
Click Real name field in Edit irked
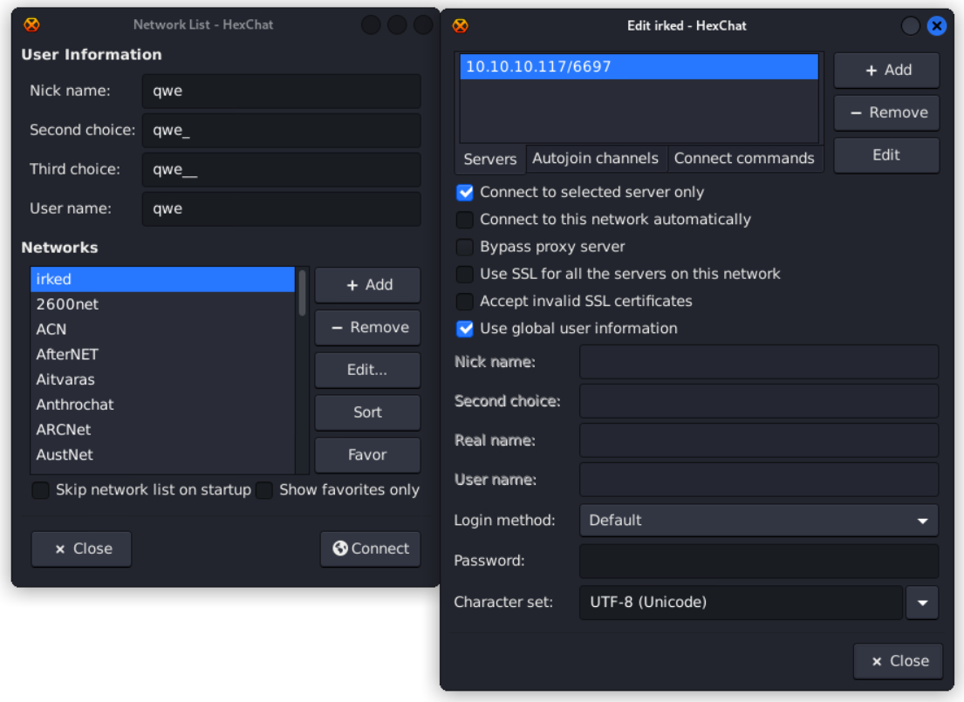tap(759, 440)
